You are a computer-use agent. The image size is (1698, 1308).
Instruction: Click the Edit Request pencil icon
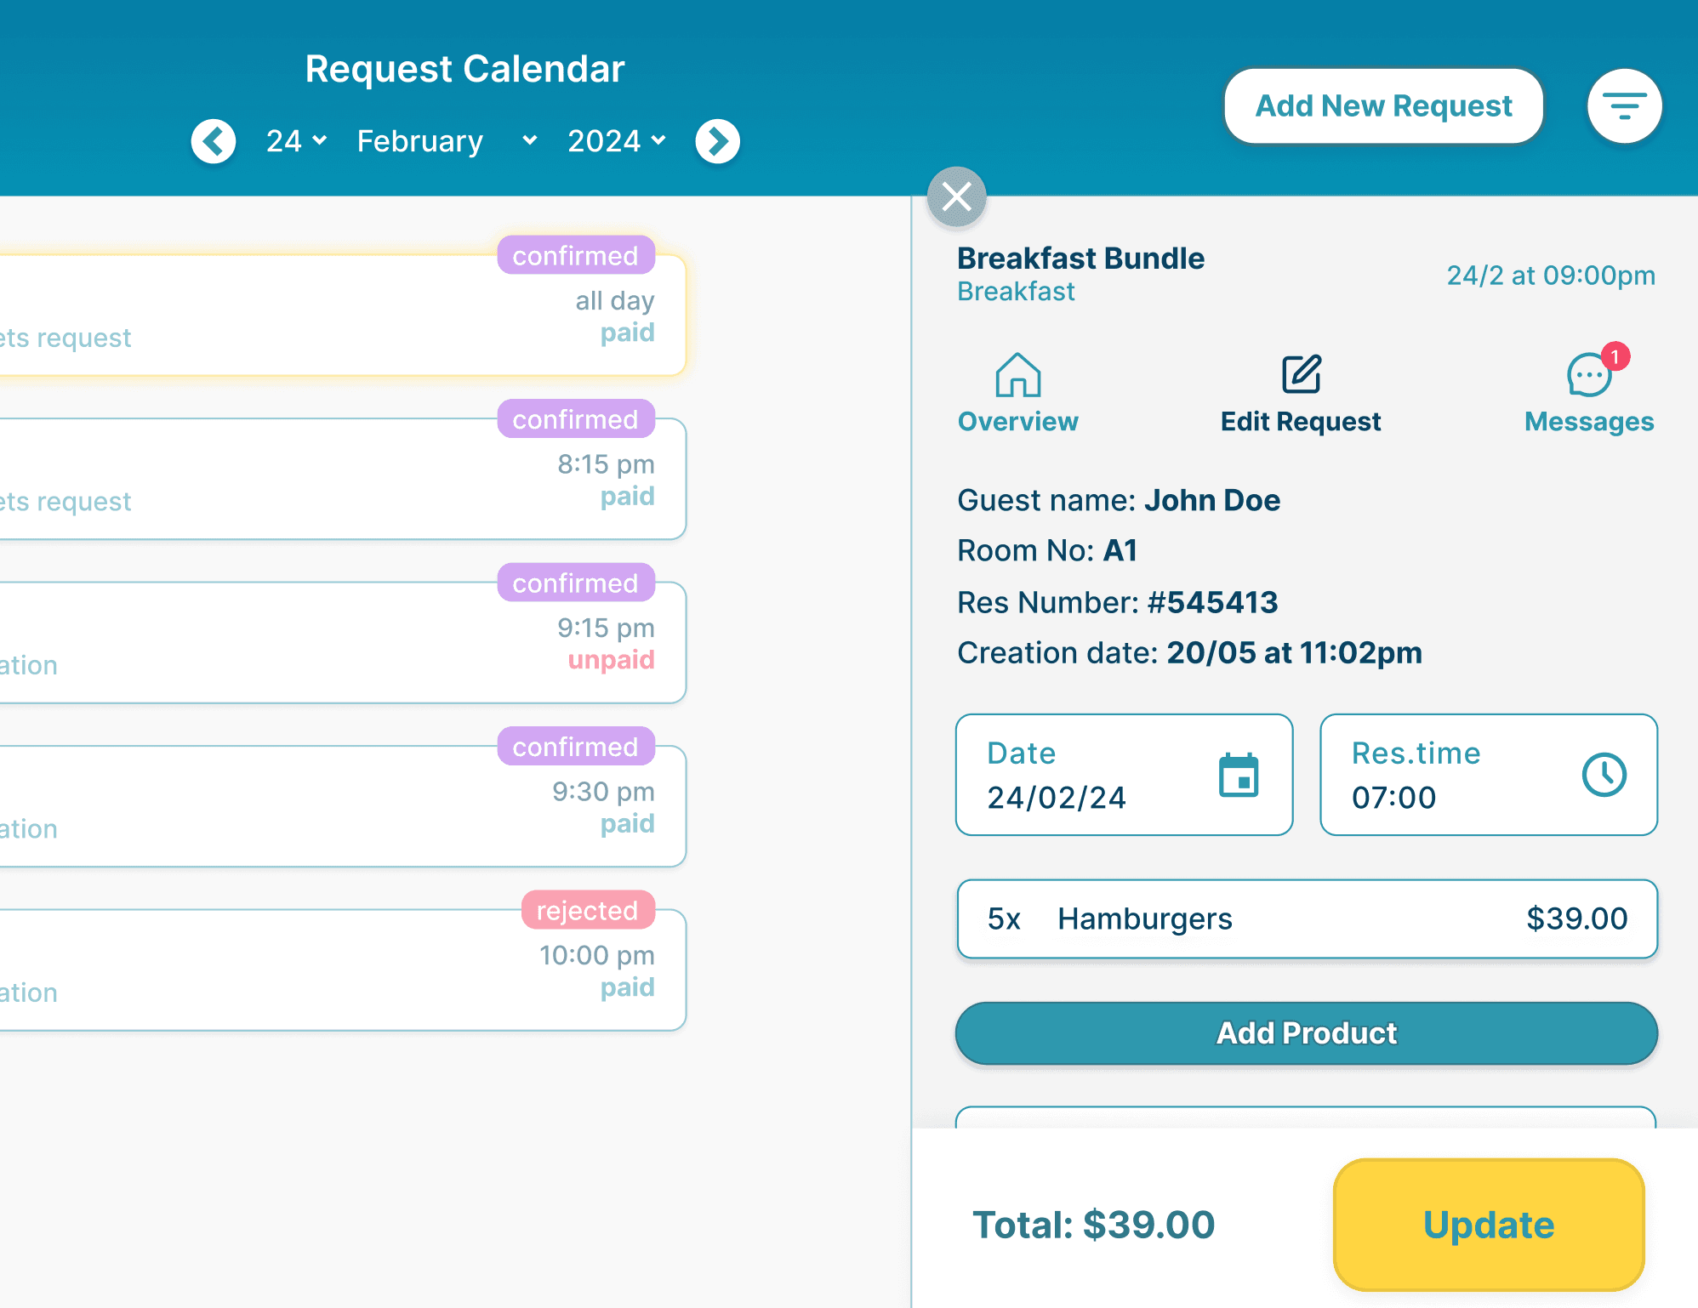pyautogui.click(x=1301, y=375)
